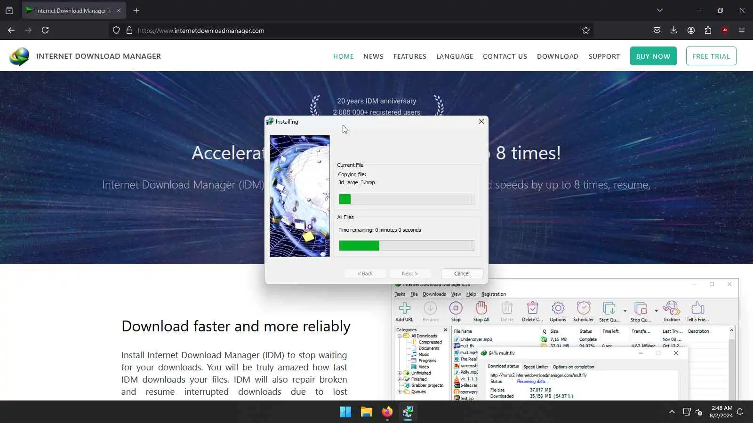753x423 pixels.
Task: Open the volume tray icon
Action: point(699,412)
